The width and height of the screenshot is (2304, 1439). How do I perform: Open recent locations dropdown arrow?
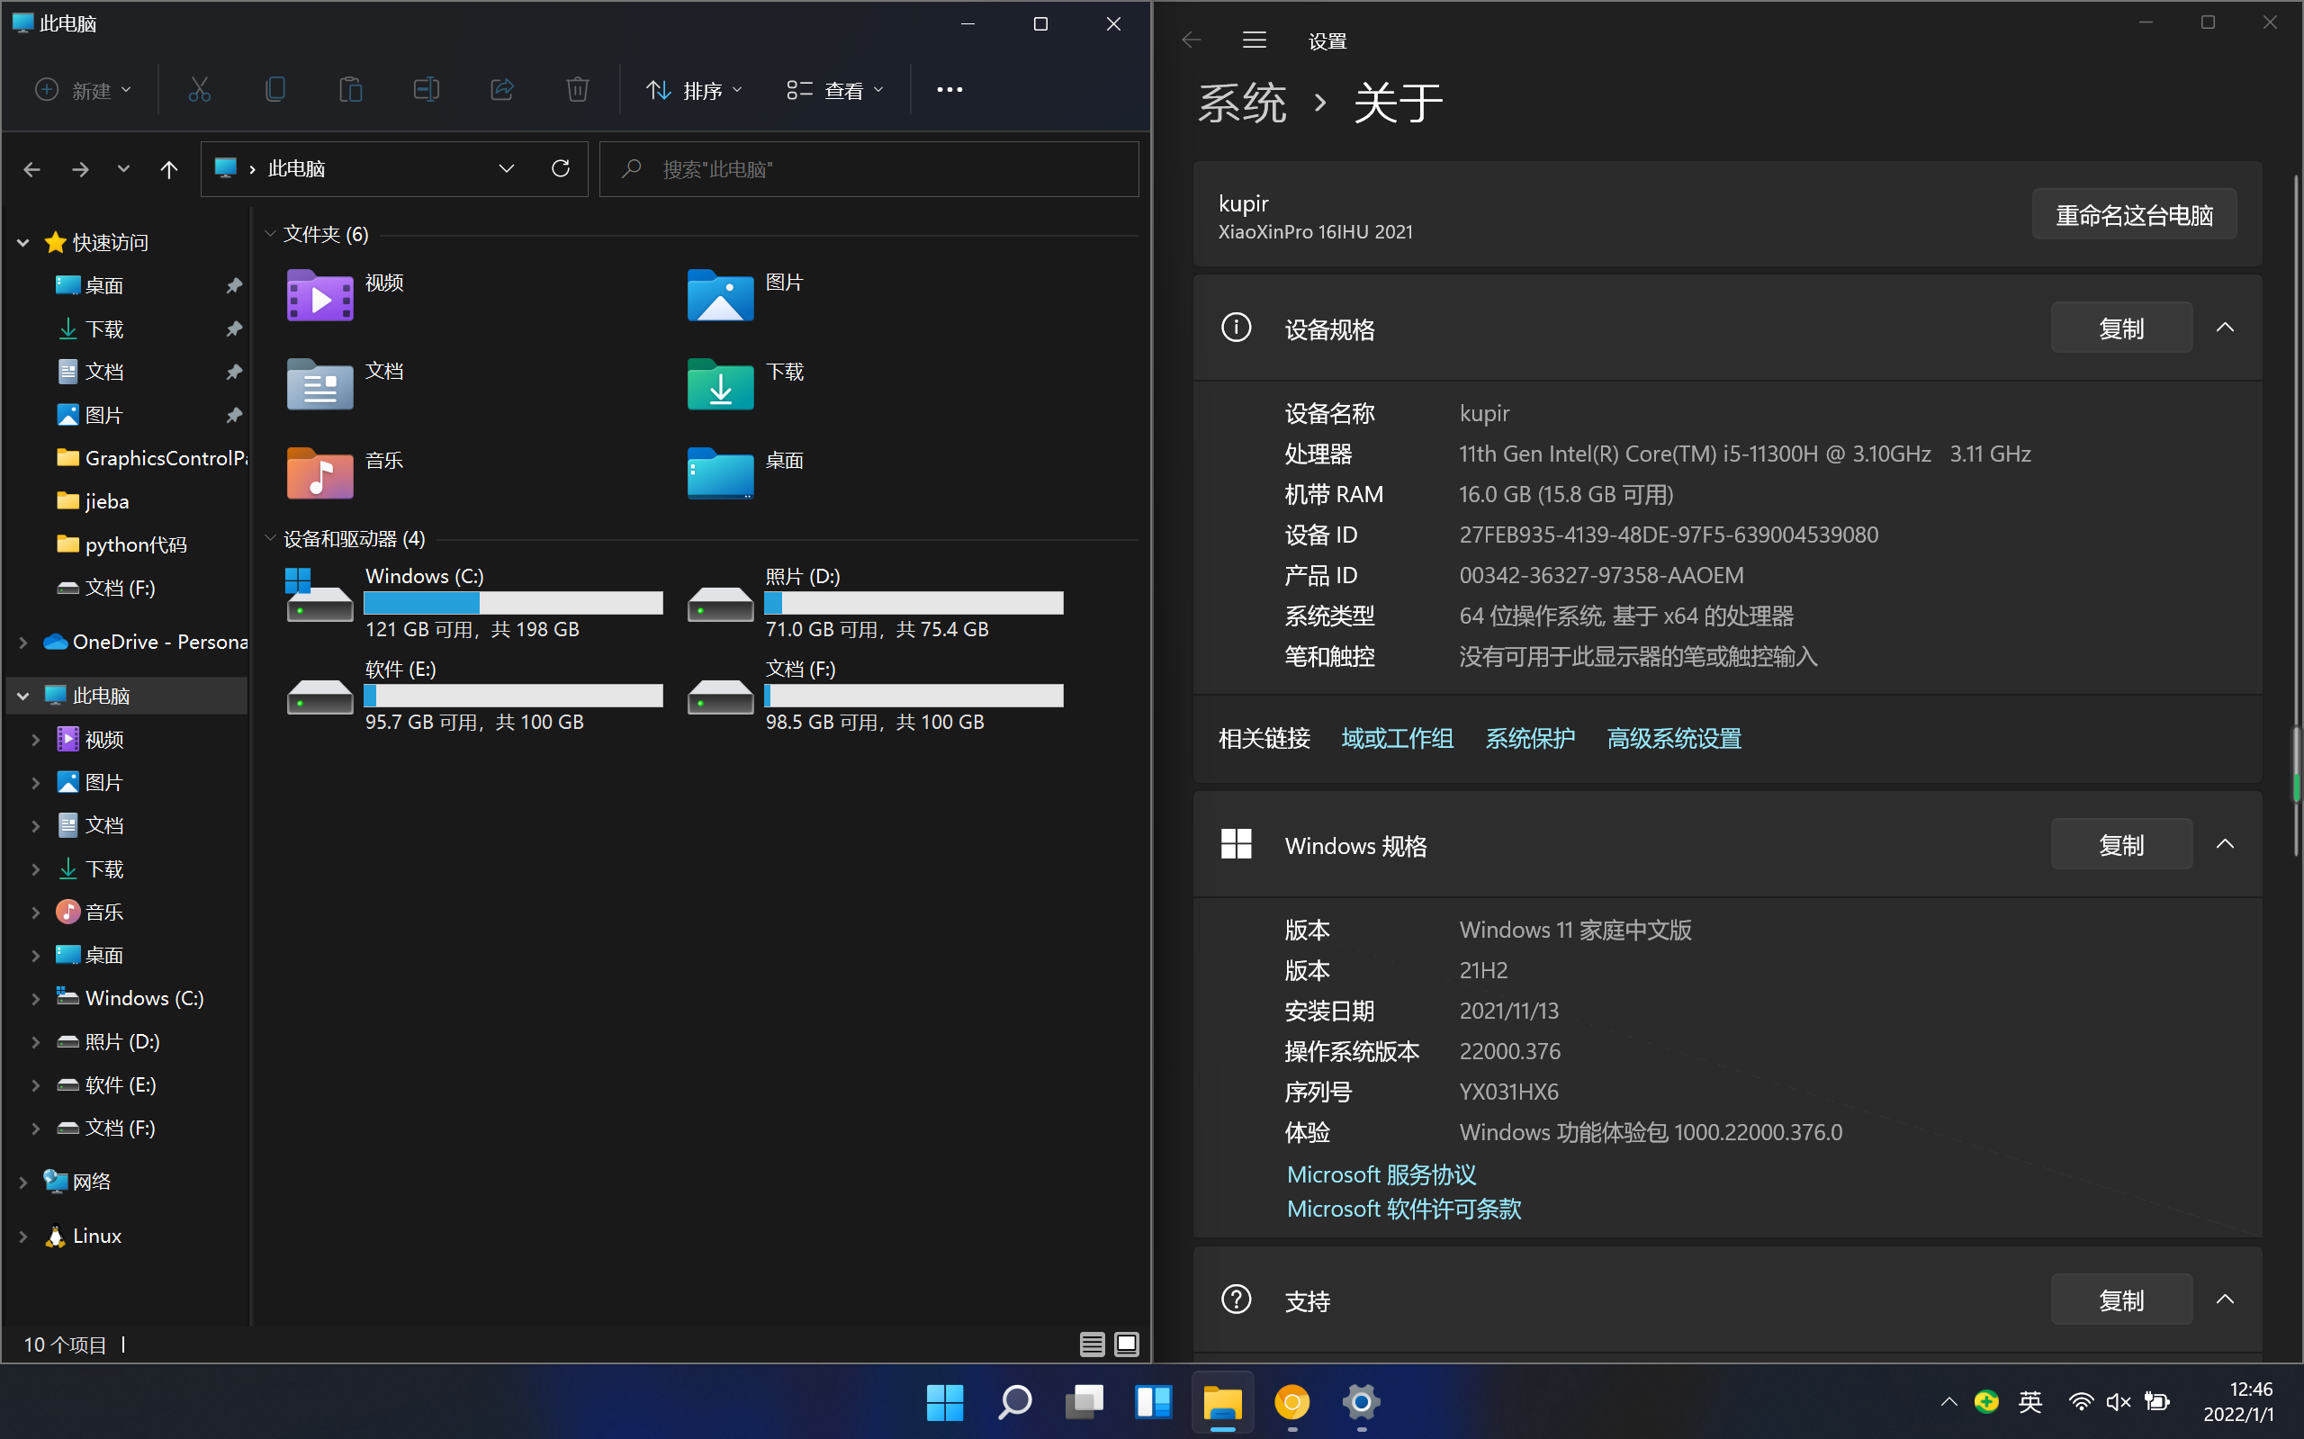coord(123,169)
